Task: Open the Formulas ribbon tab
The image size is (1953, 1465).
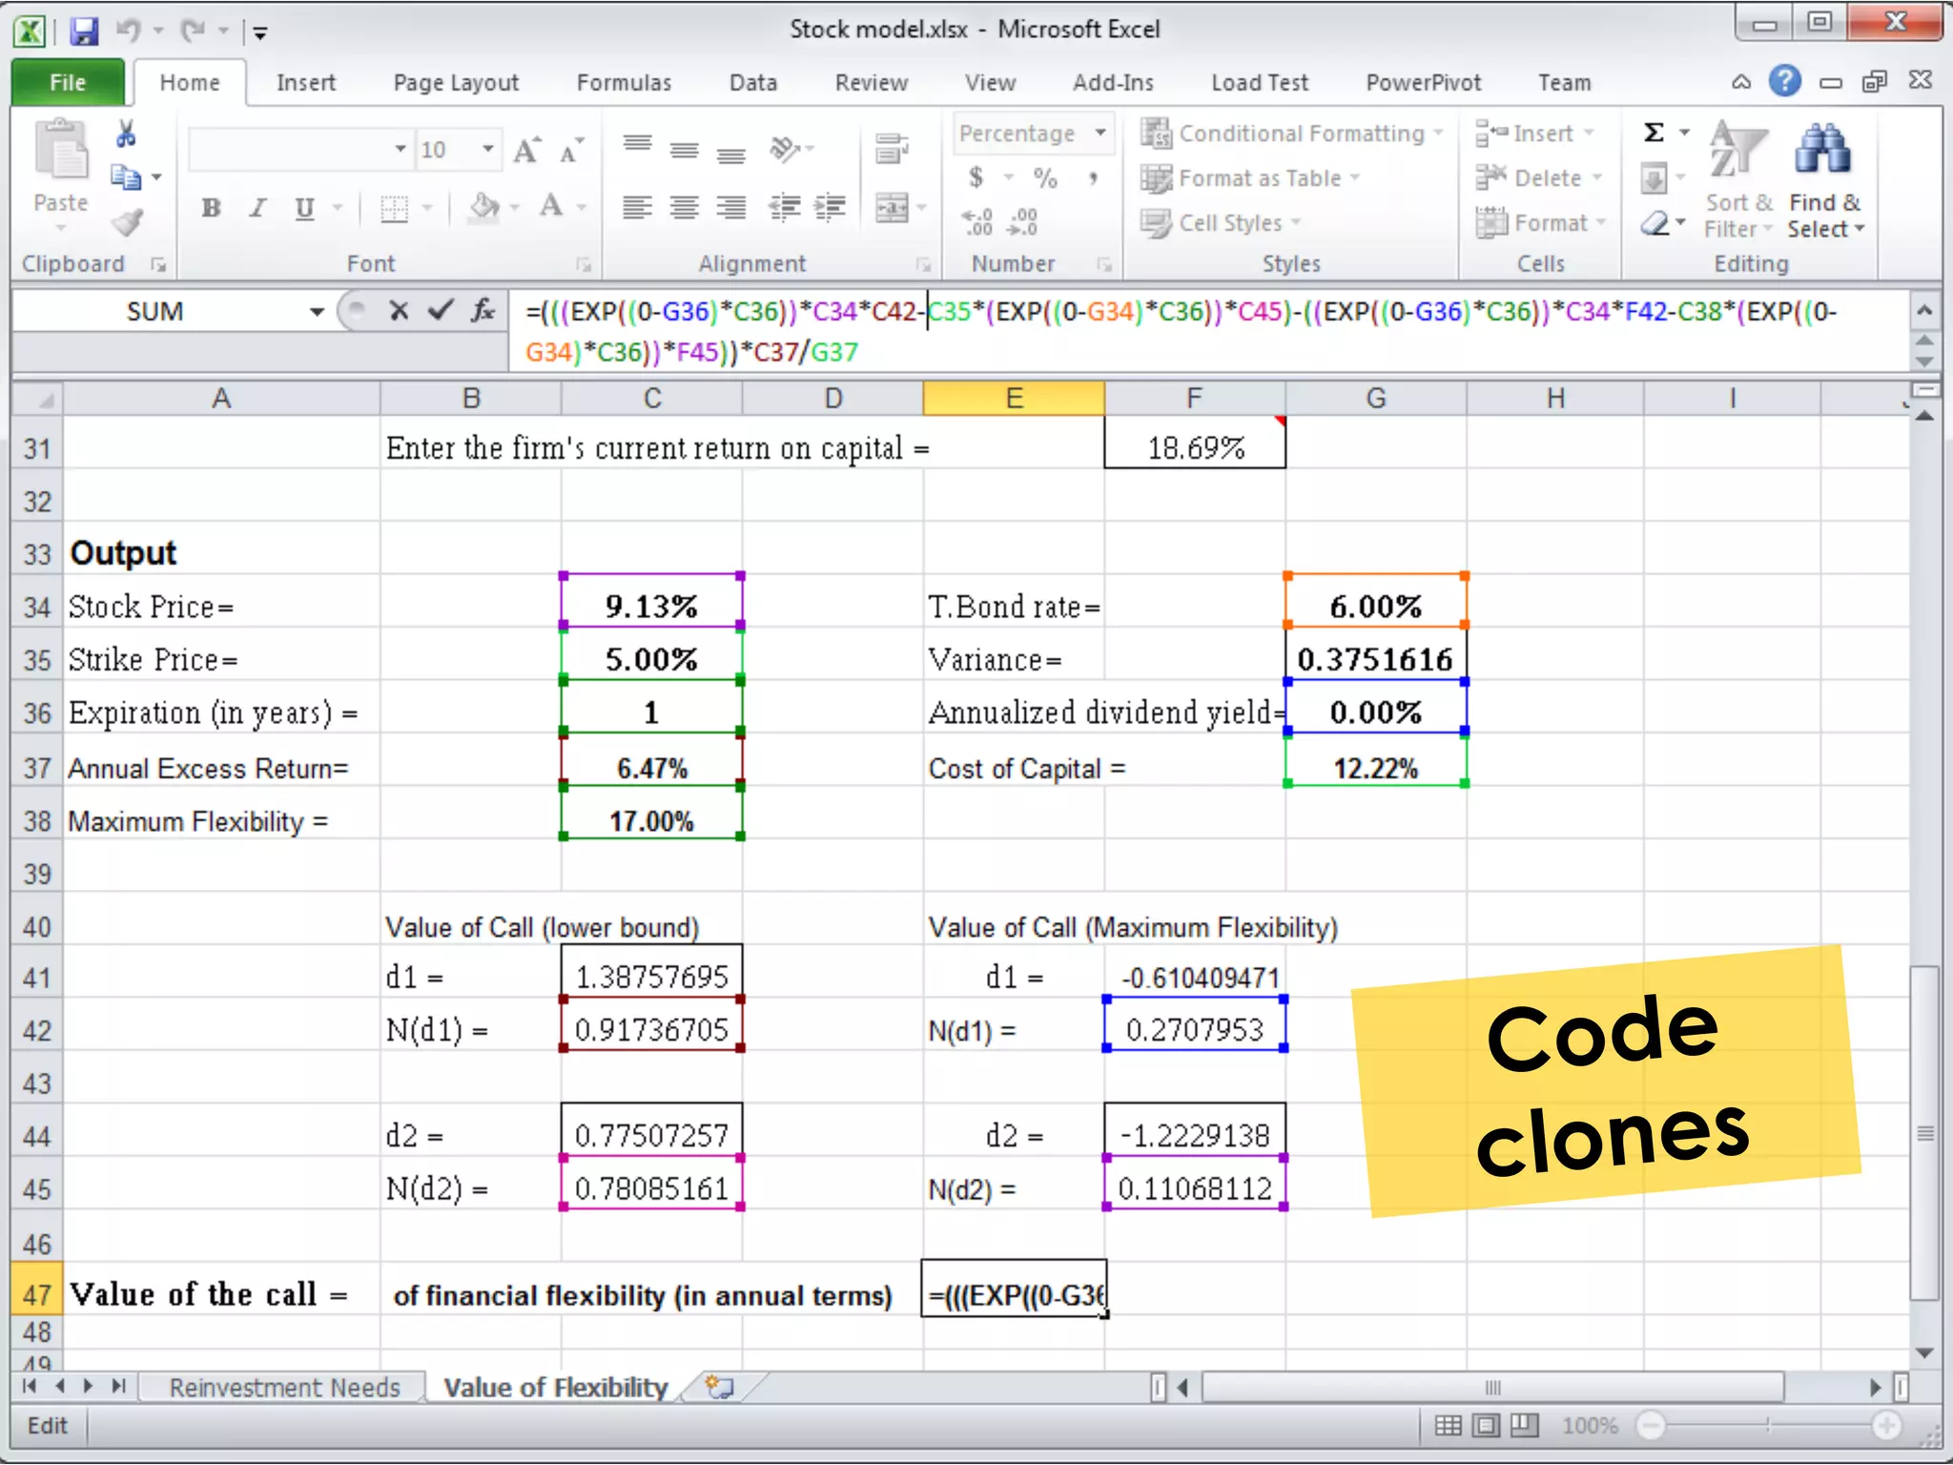Action: 624,83
